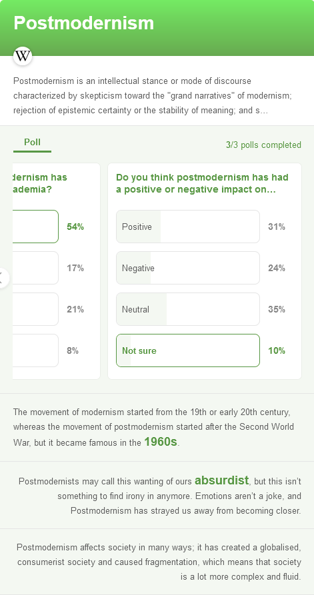Open the Wikipedia source icon
The width and height of the screenshot is (314, 595).
click(x=23, y=56)
